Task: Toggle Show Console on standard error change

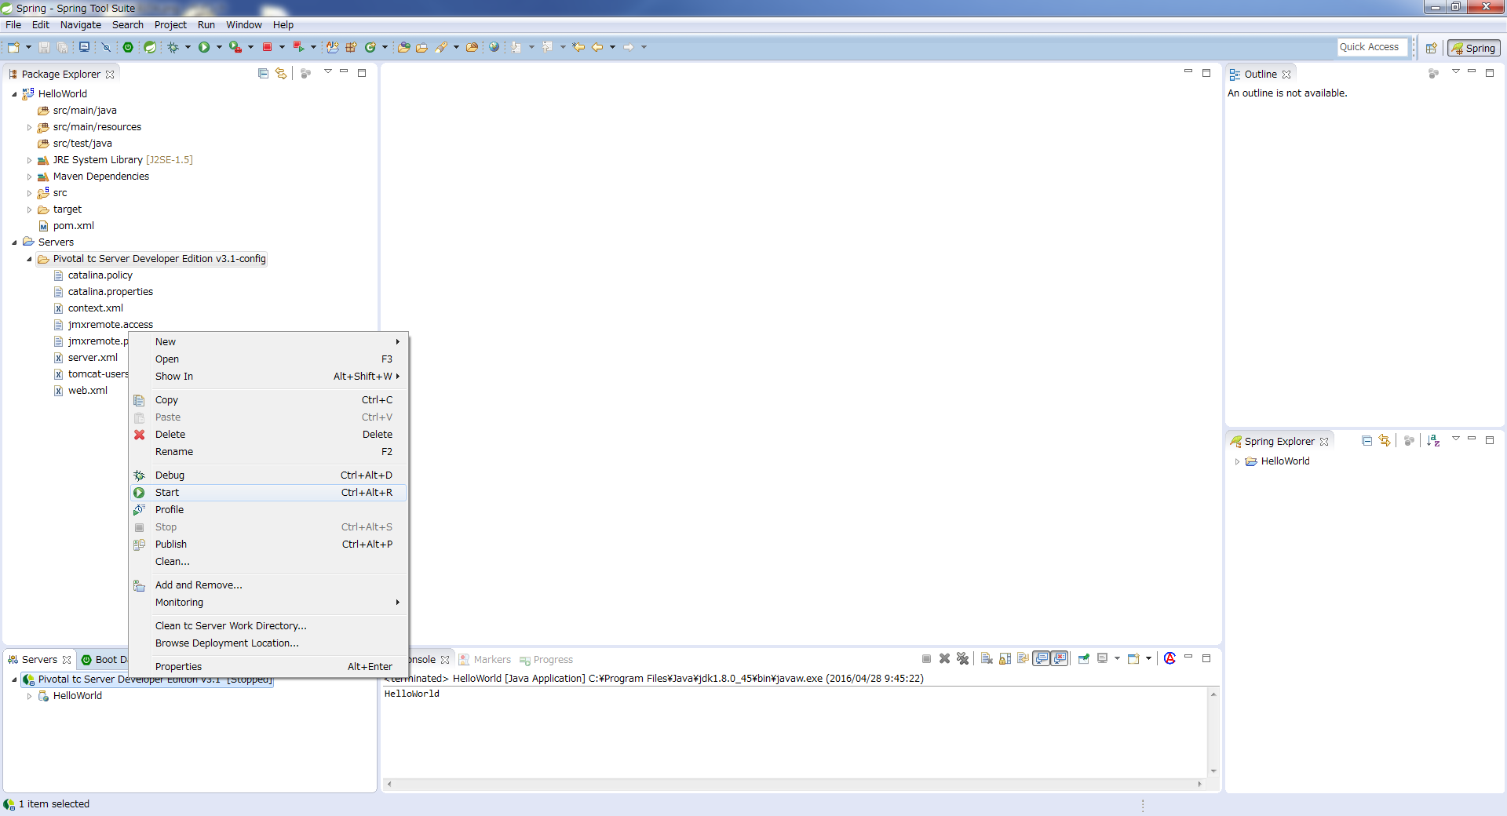Action: coord(1060,659)
